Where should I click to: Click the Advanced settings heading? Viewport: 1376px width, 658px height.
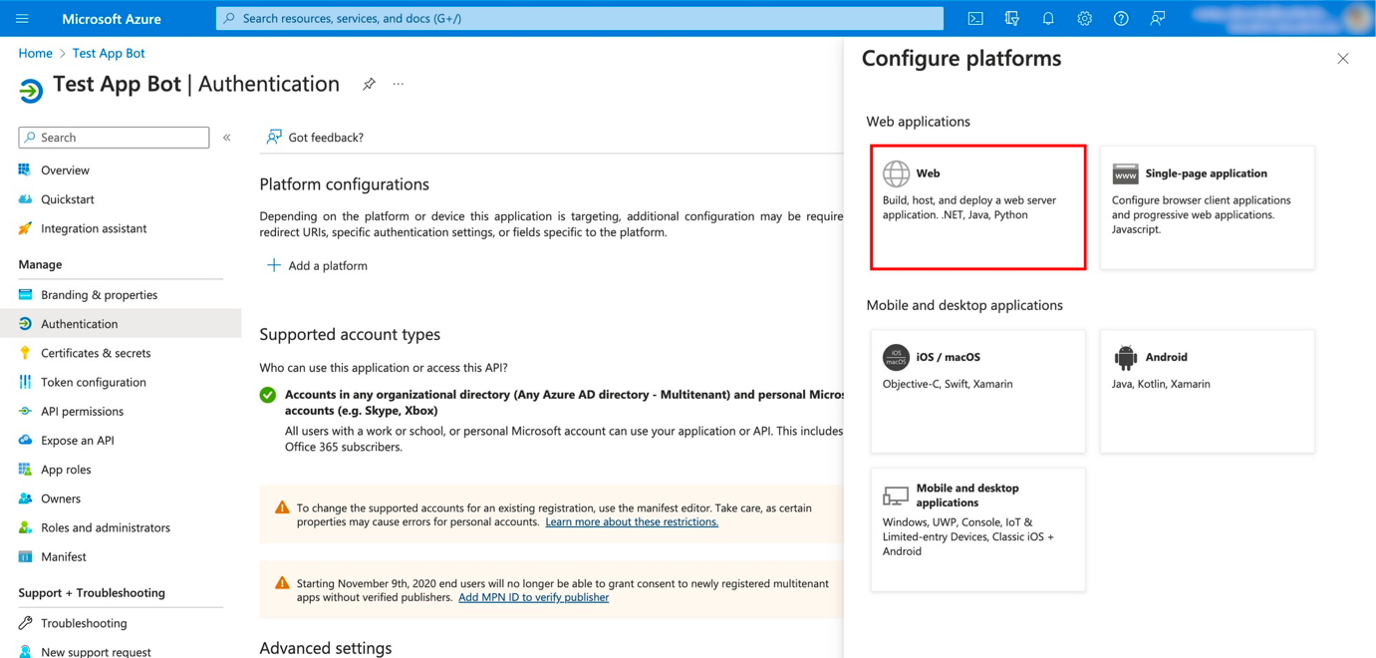[x=326, y=648]
